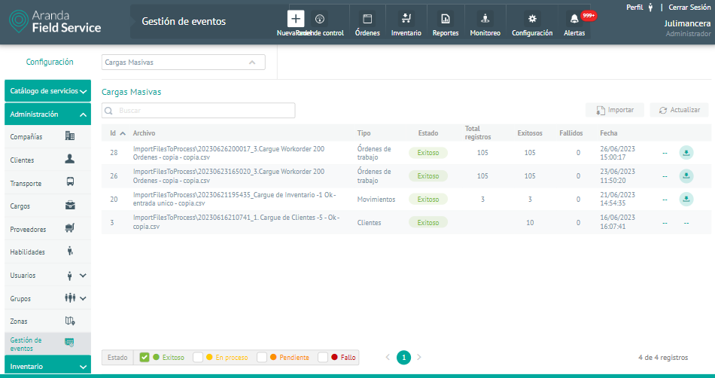Click the Fecha column header

pos(608,133)
